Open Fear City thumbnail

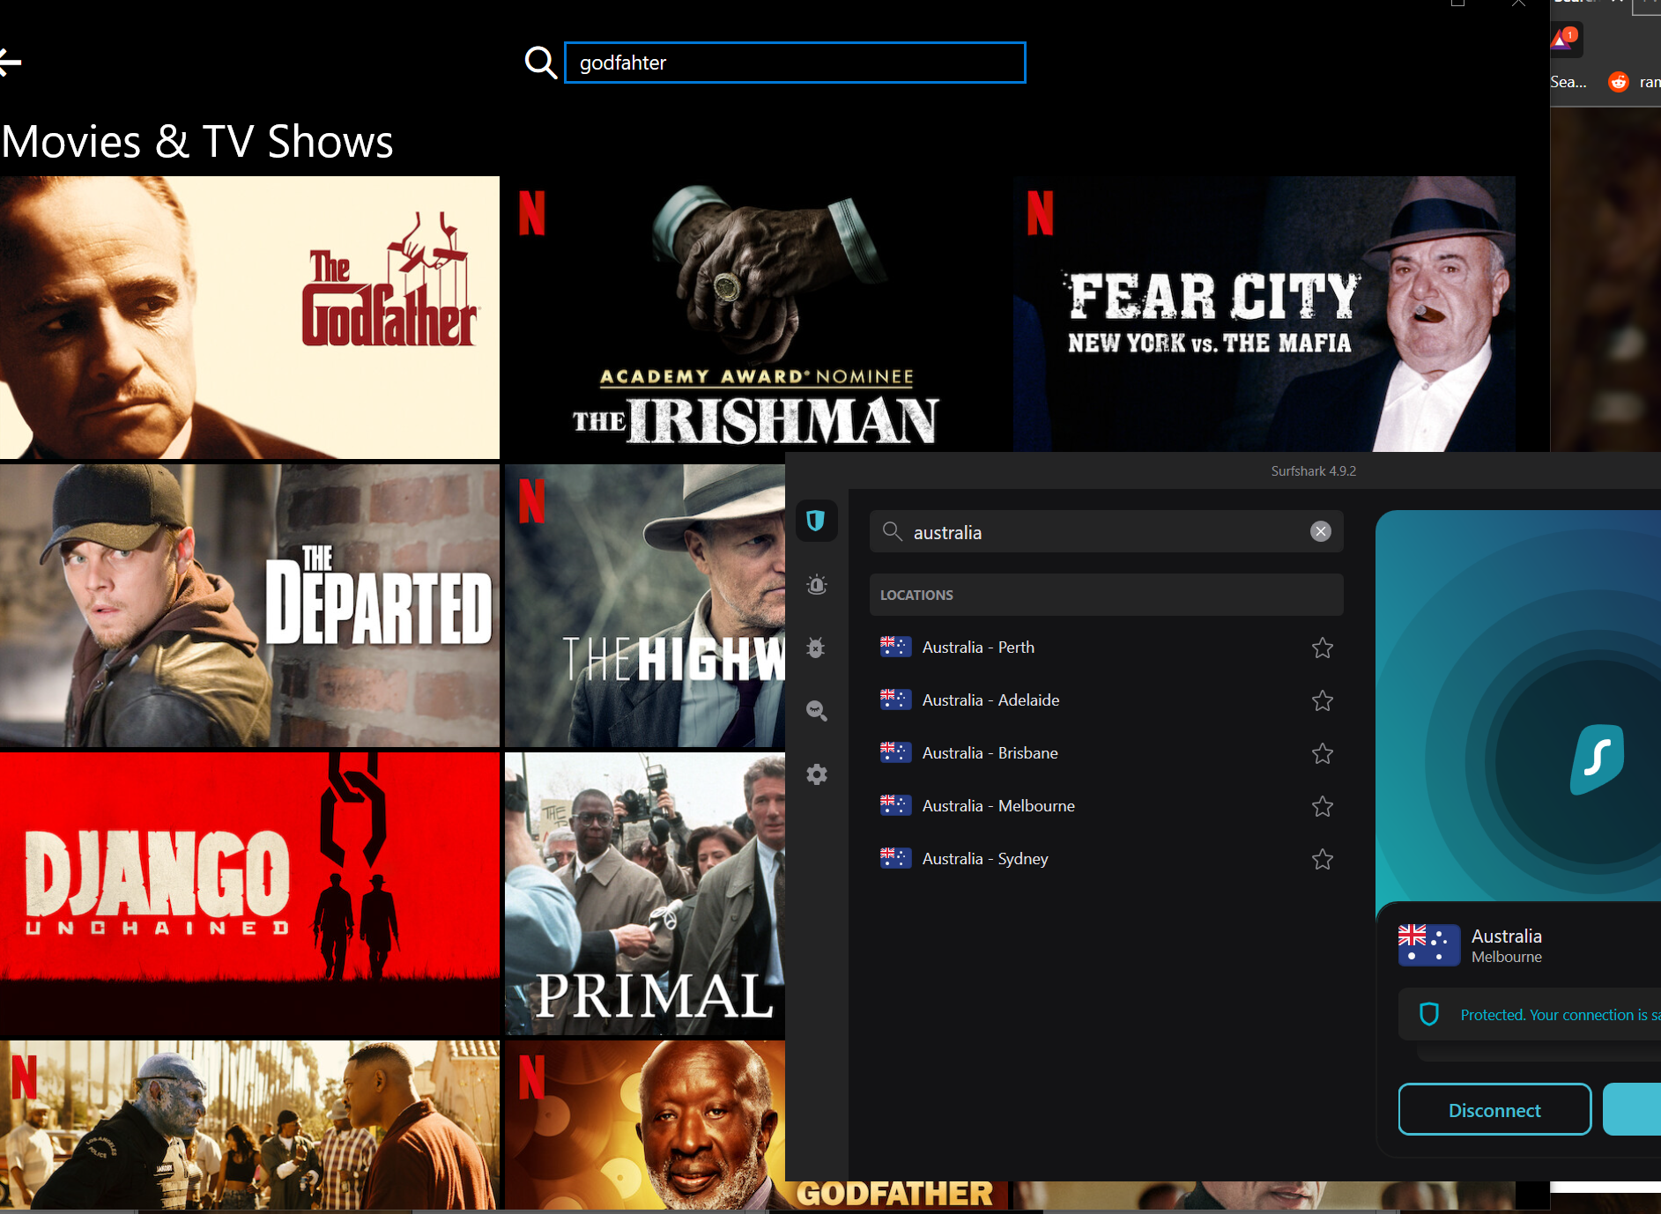point(1264,315)
